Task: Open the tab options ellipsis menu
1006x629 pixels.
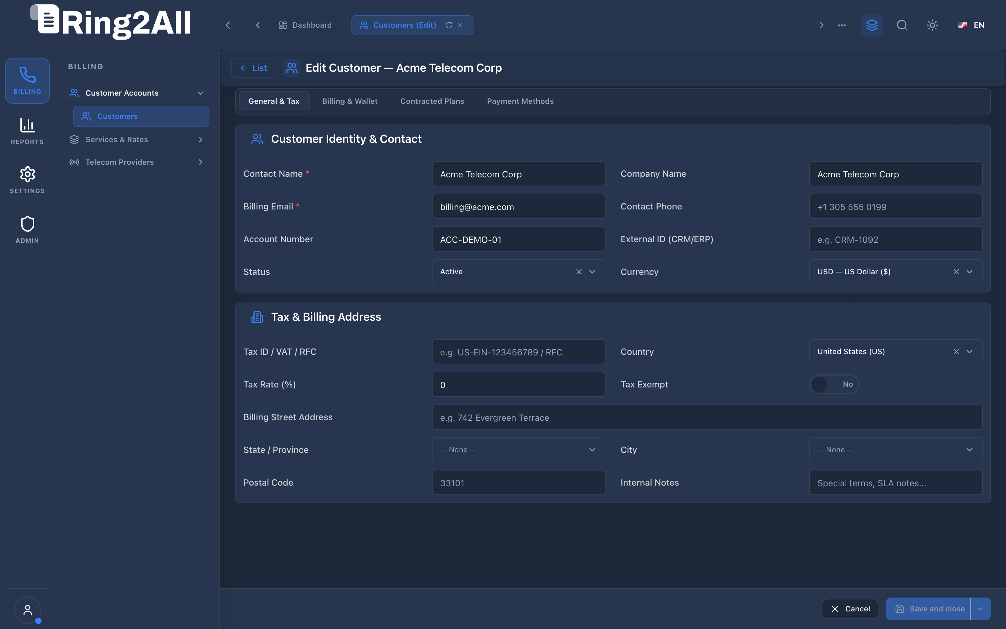Action: coord(842,25)
